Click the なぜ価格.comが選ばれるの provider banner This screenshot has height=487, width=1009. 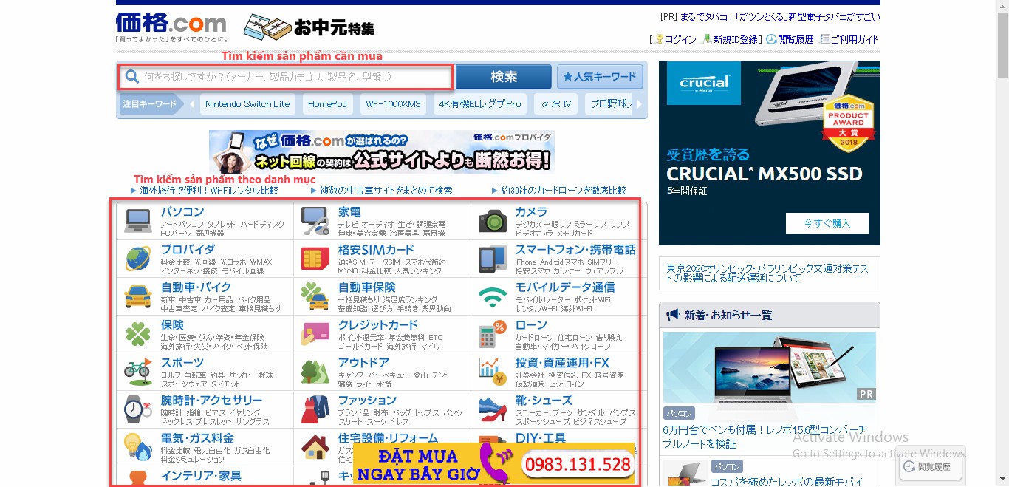tap(381, 151)
